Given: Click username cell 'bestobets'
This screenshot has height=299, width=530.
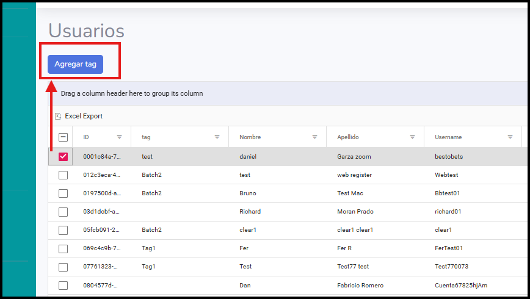Looking at the screenshot, I should point(449,157).
